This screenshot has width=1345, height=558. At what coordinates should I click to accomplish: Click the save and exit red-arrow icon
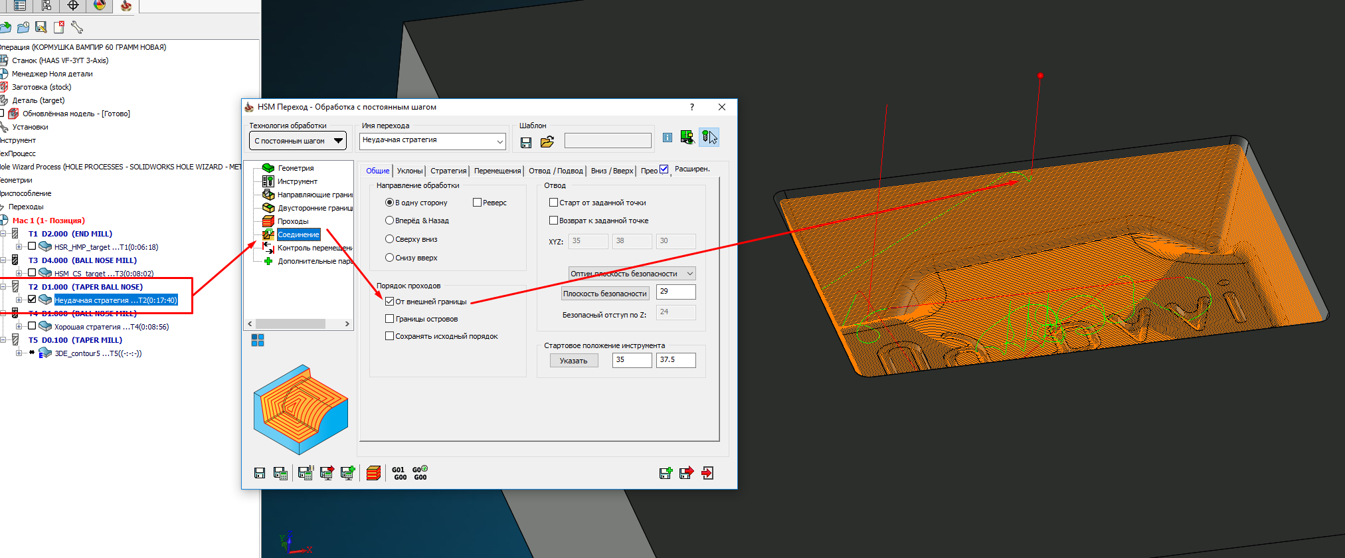click(x=686, y=473)
